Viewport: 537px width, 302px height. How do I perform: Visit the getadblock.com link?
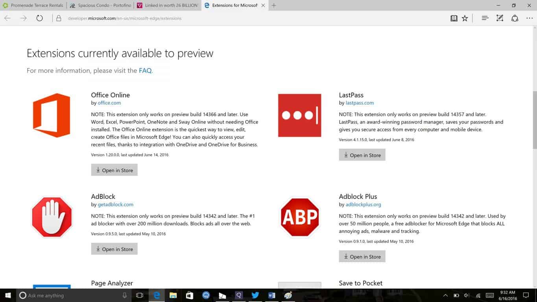(x=116, y=204)
